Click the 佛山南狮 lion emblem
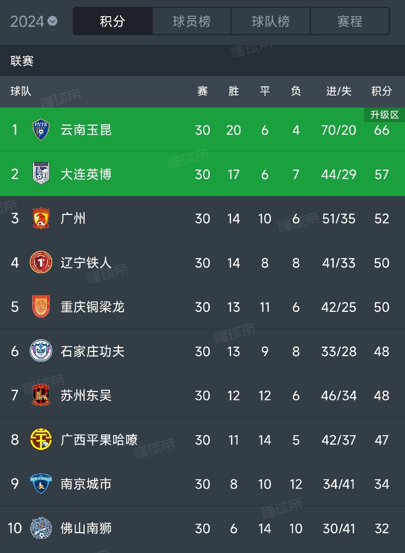Viewport: 405px width, 553px height. [x=41, y=528]
